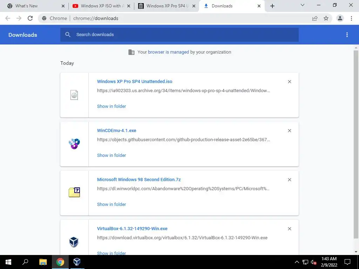The width and height of the screenshot is (359, 269).
Task: Click the Chrome site info chip
Action: [55, 18]
